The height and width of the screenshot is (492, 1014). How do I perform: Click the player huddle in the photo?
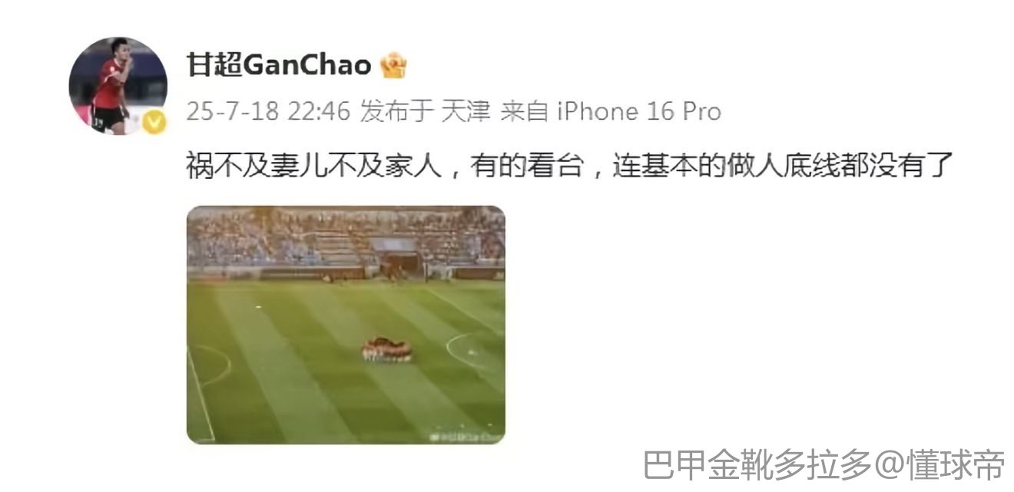(x=387, y=350)
